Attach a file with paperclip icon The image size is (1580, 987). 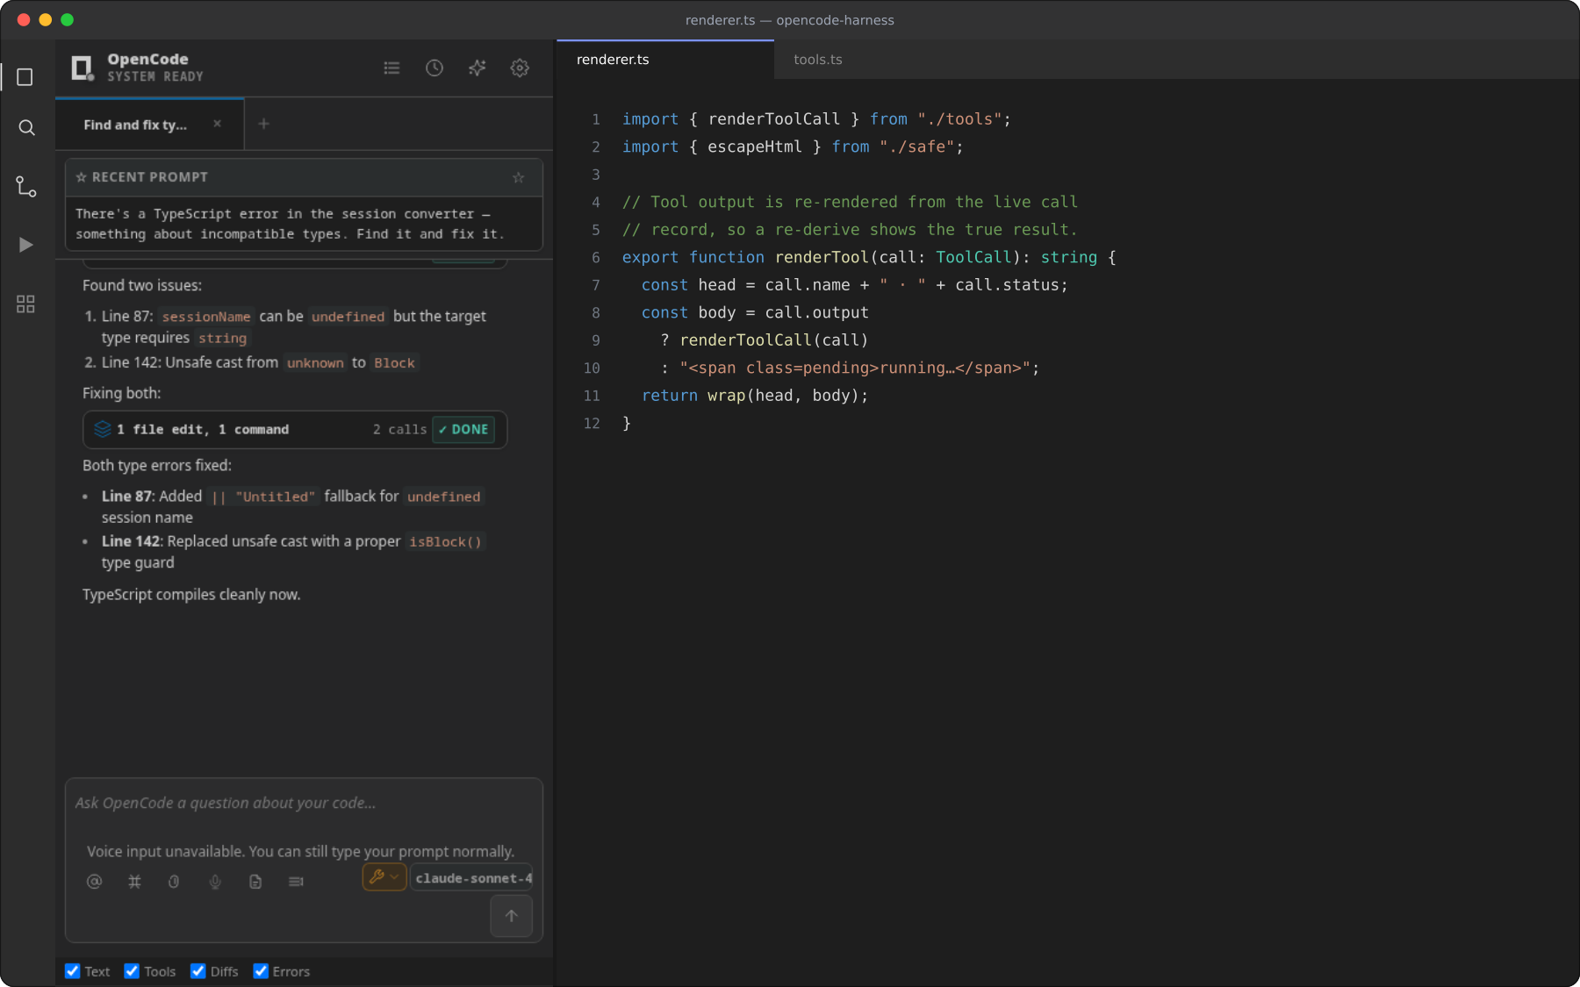click(x=174, y=882)
